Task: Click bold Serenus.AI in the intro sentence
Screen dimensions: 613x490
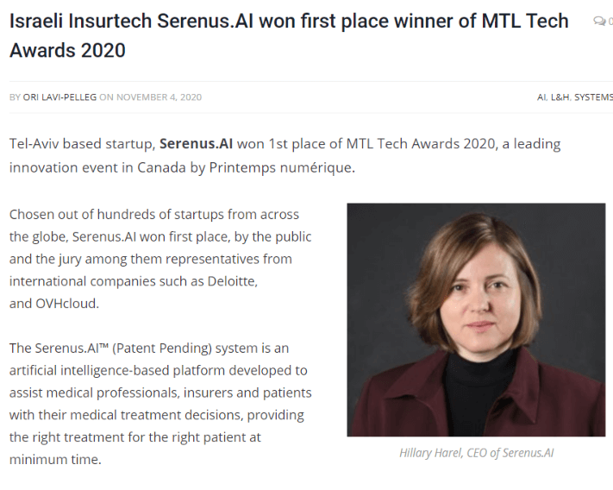Action: [200, 143]
